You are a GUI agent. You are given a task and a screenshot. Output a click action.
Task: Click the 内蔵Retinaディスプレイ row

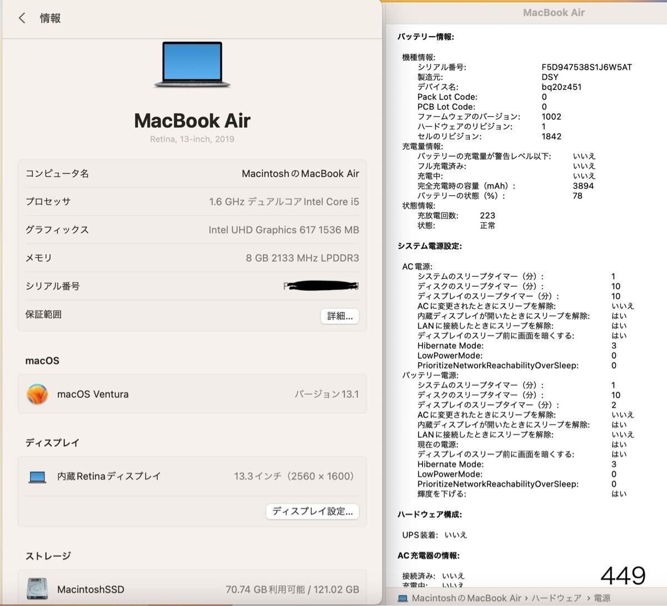point(192,476)
